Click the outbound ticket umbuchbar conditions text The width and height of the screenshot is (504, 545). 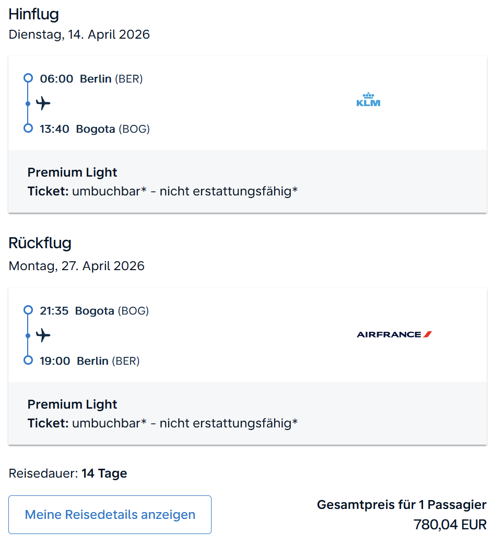click(162, 191)
